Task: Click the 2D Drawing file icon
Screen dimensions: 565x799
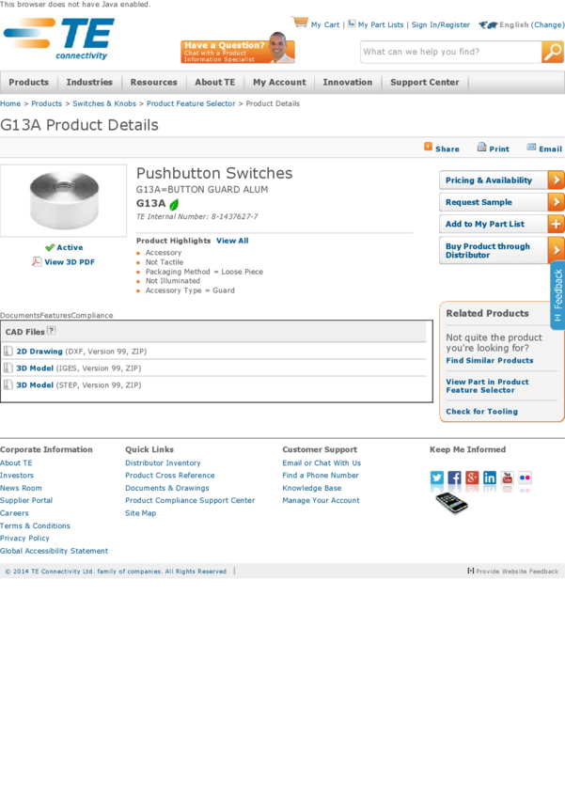Action: (x=8, y=352)
